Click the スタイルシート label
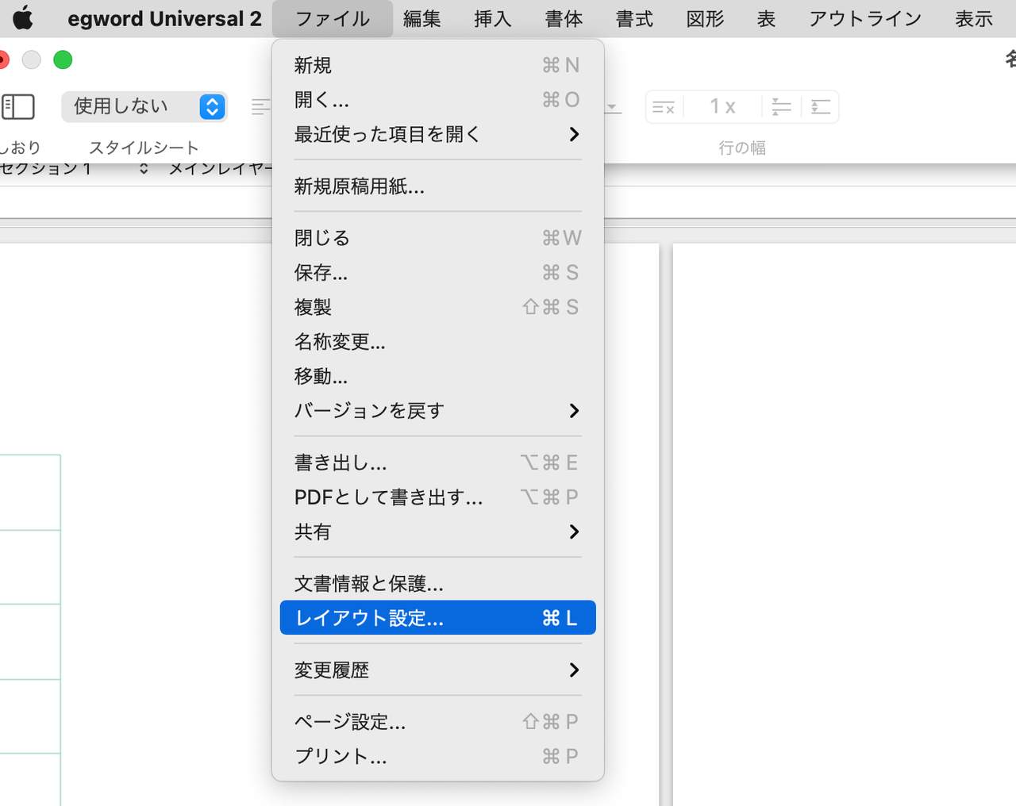 (x=144, y=148)
